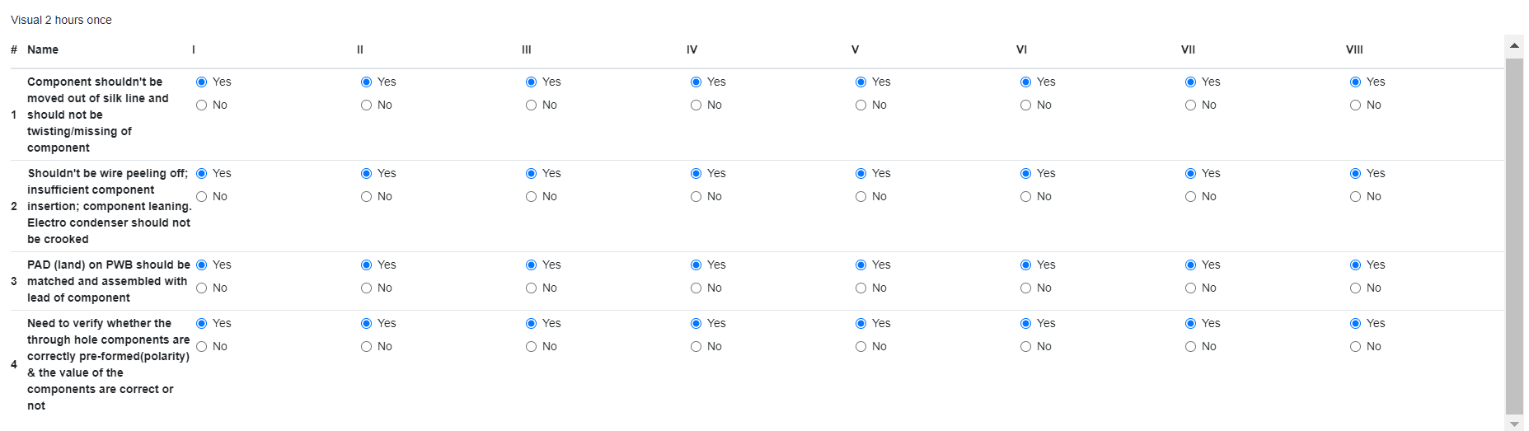The height and width of the screenshot is (431, 1529).
Task: Select No for row 3 column IV
Action: tap(696, 288)
